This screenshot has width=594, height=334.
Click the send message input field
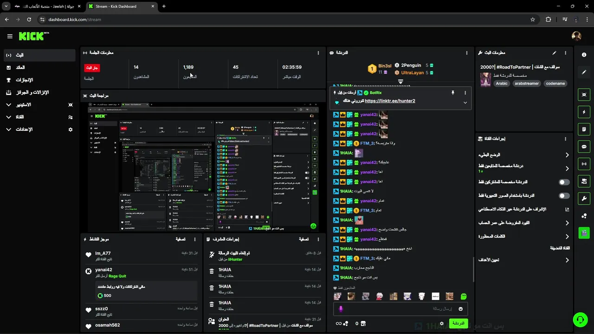400,309
